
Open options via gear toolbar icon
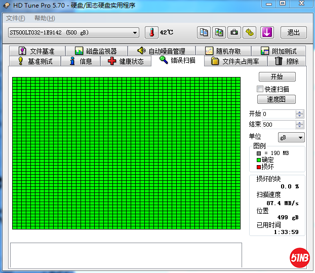[x=250, y=32]
